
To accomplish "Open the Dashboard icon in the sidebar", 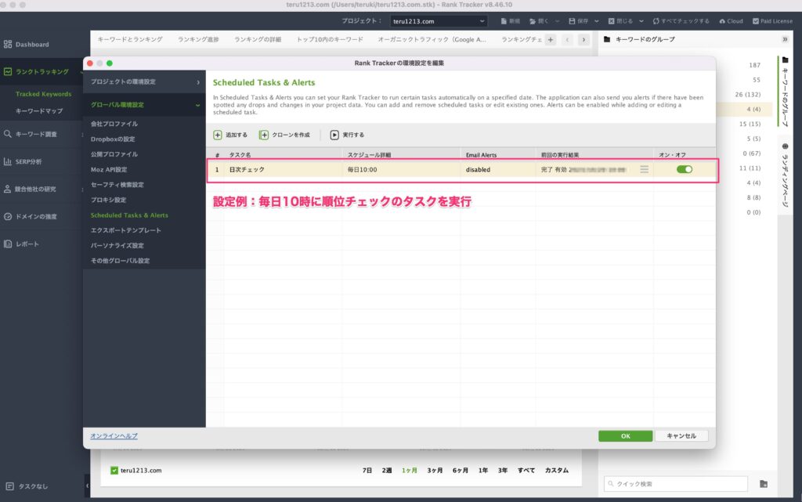I will 8,45.
